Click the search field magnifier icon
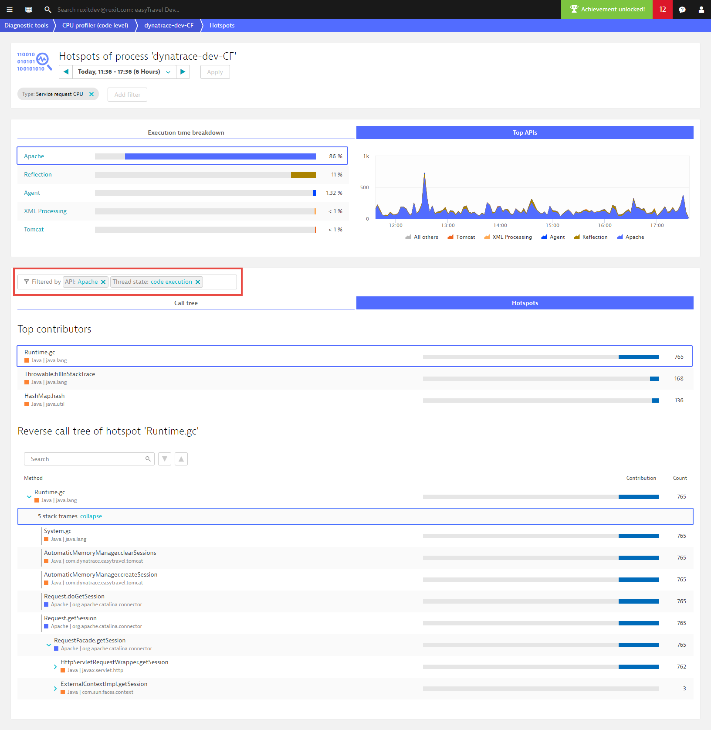Viewport: 711px width, 730px height. coord(148,459)
